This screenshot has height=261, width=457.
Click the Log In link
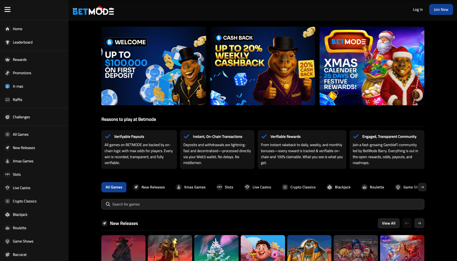[418, 10]
